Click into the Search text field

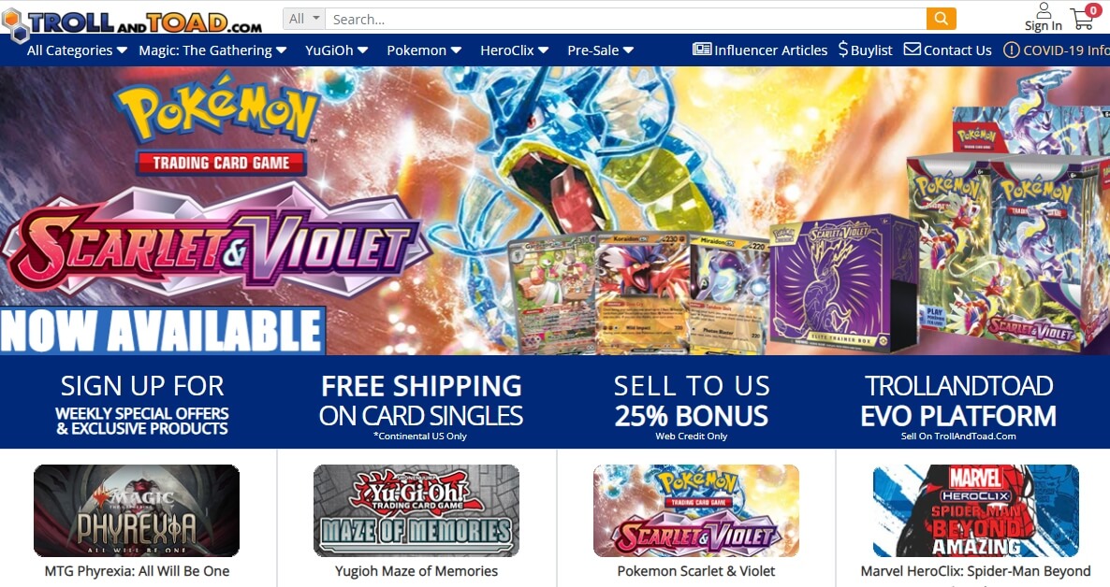pos(625,19)
